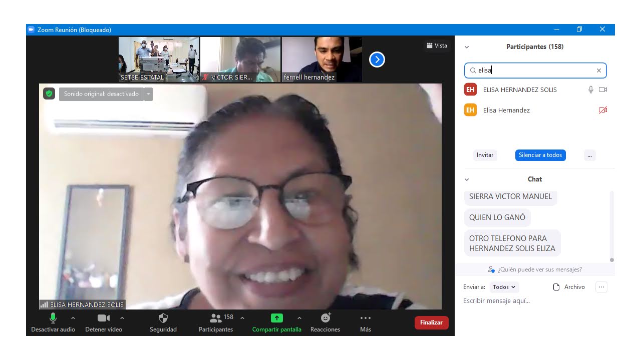Open the Seguridad shield menu
The width and height of the screenshot is (641, 360).
click(x=163, y=322)
